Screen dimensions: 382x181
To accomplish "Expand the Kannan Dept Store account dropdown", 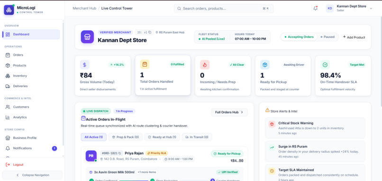I will click(371, 8).
